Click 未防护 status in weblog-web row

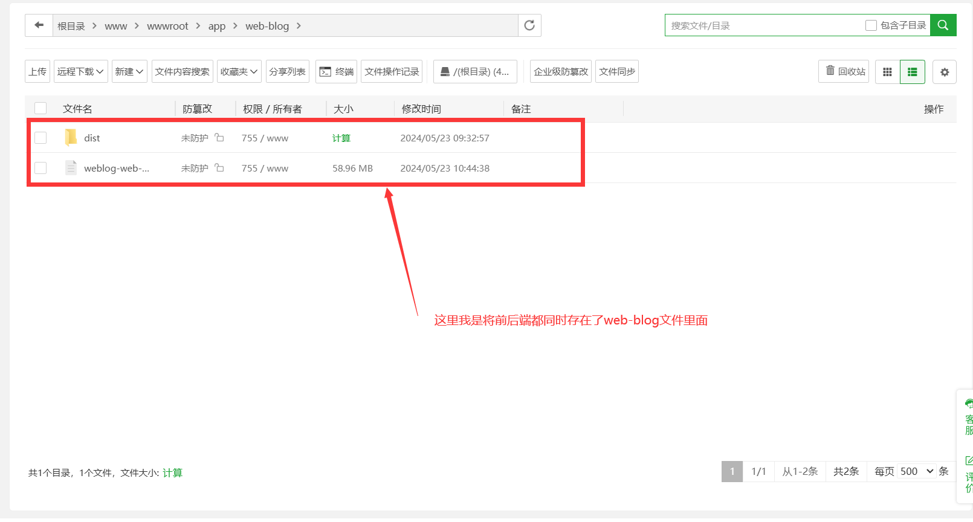tap(195, 168)
